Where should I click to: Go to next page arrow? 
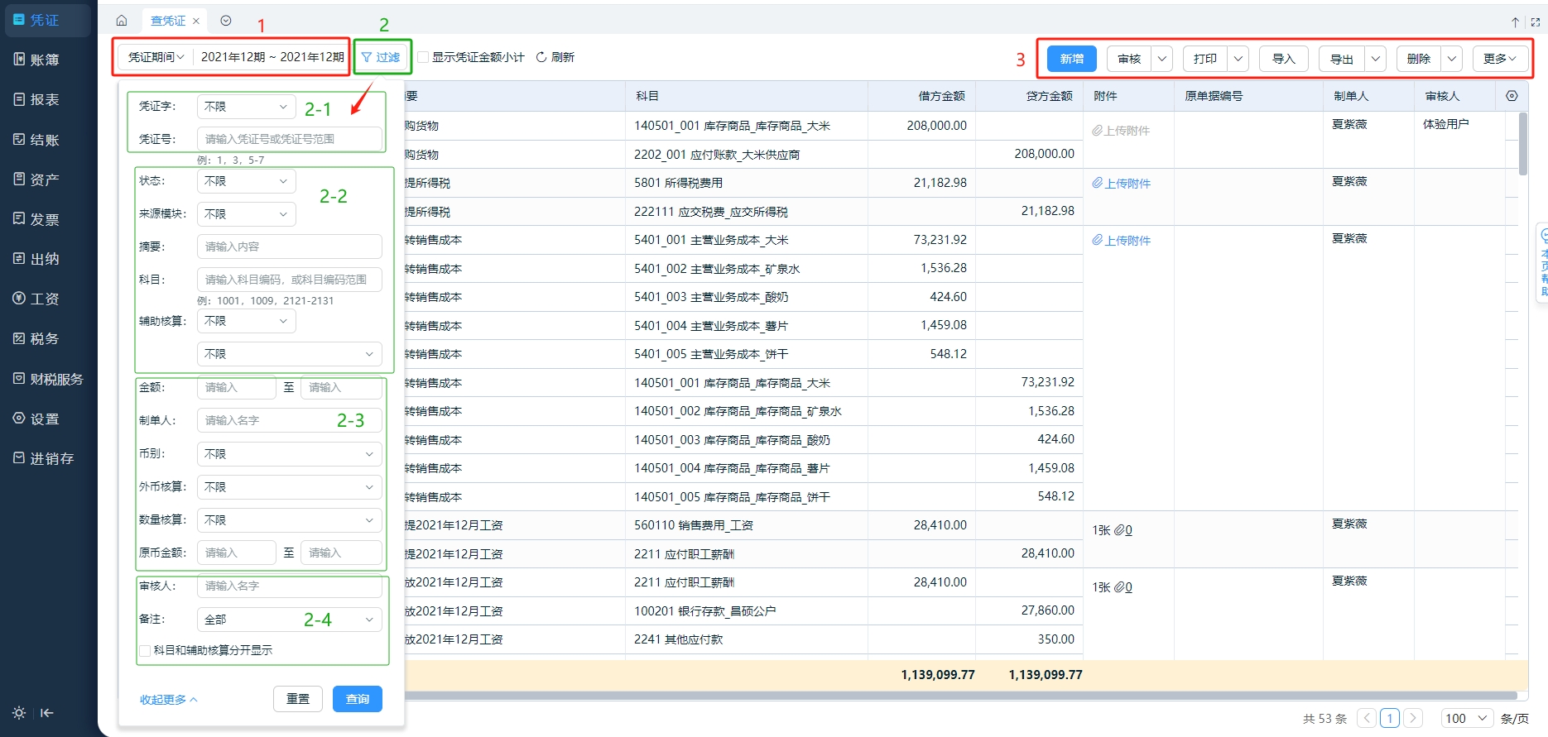click(x=1414, y=718)
